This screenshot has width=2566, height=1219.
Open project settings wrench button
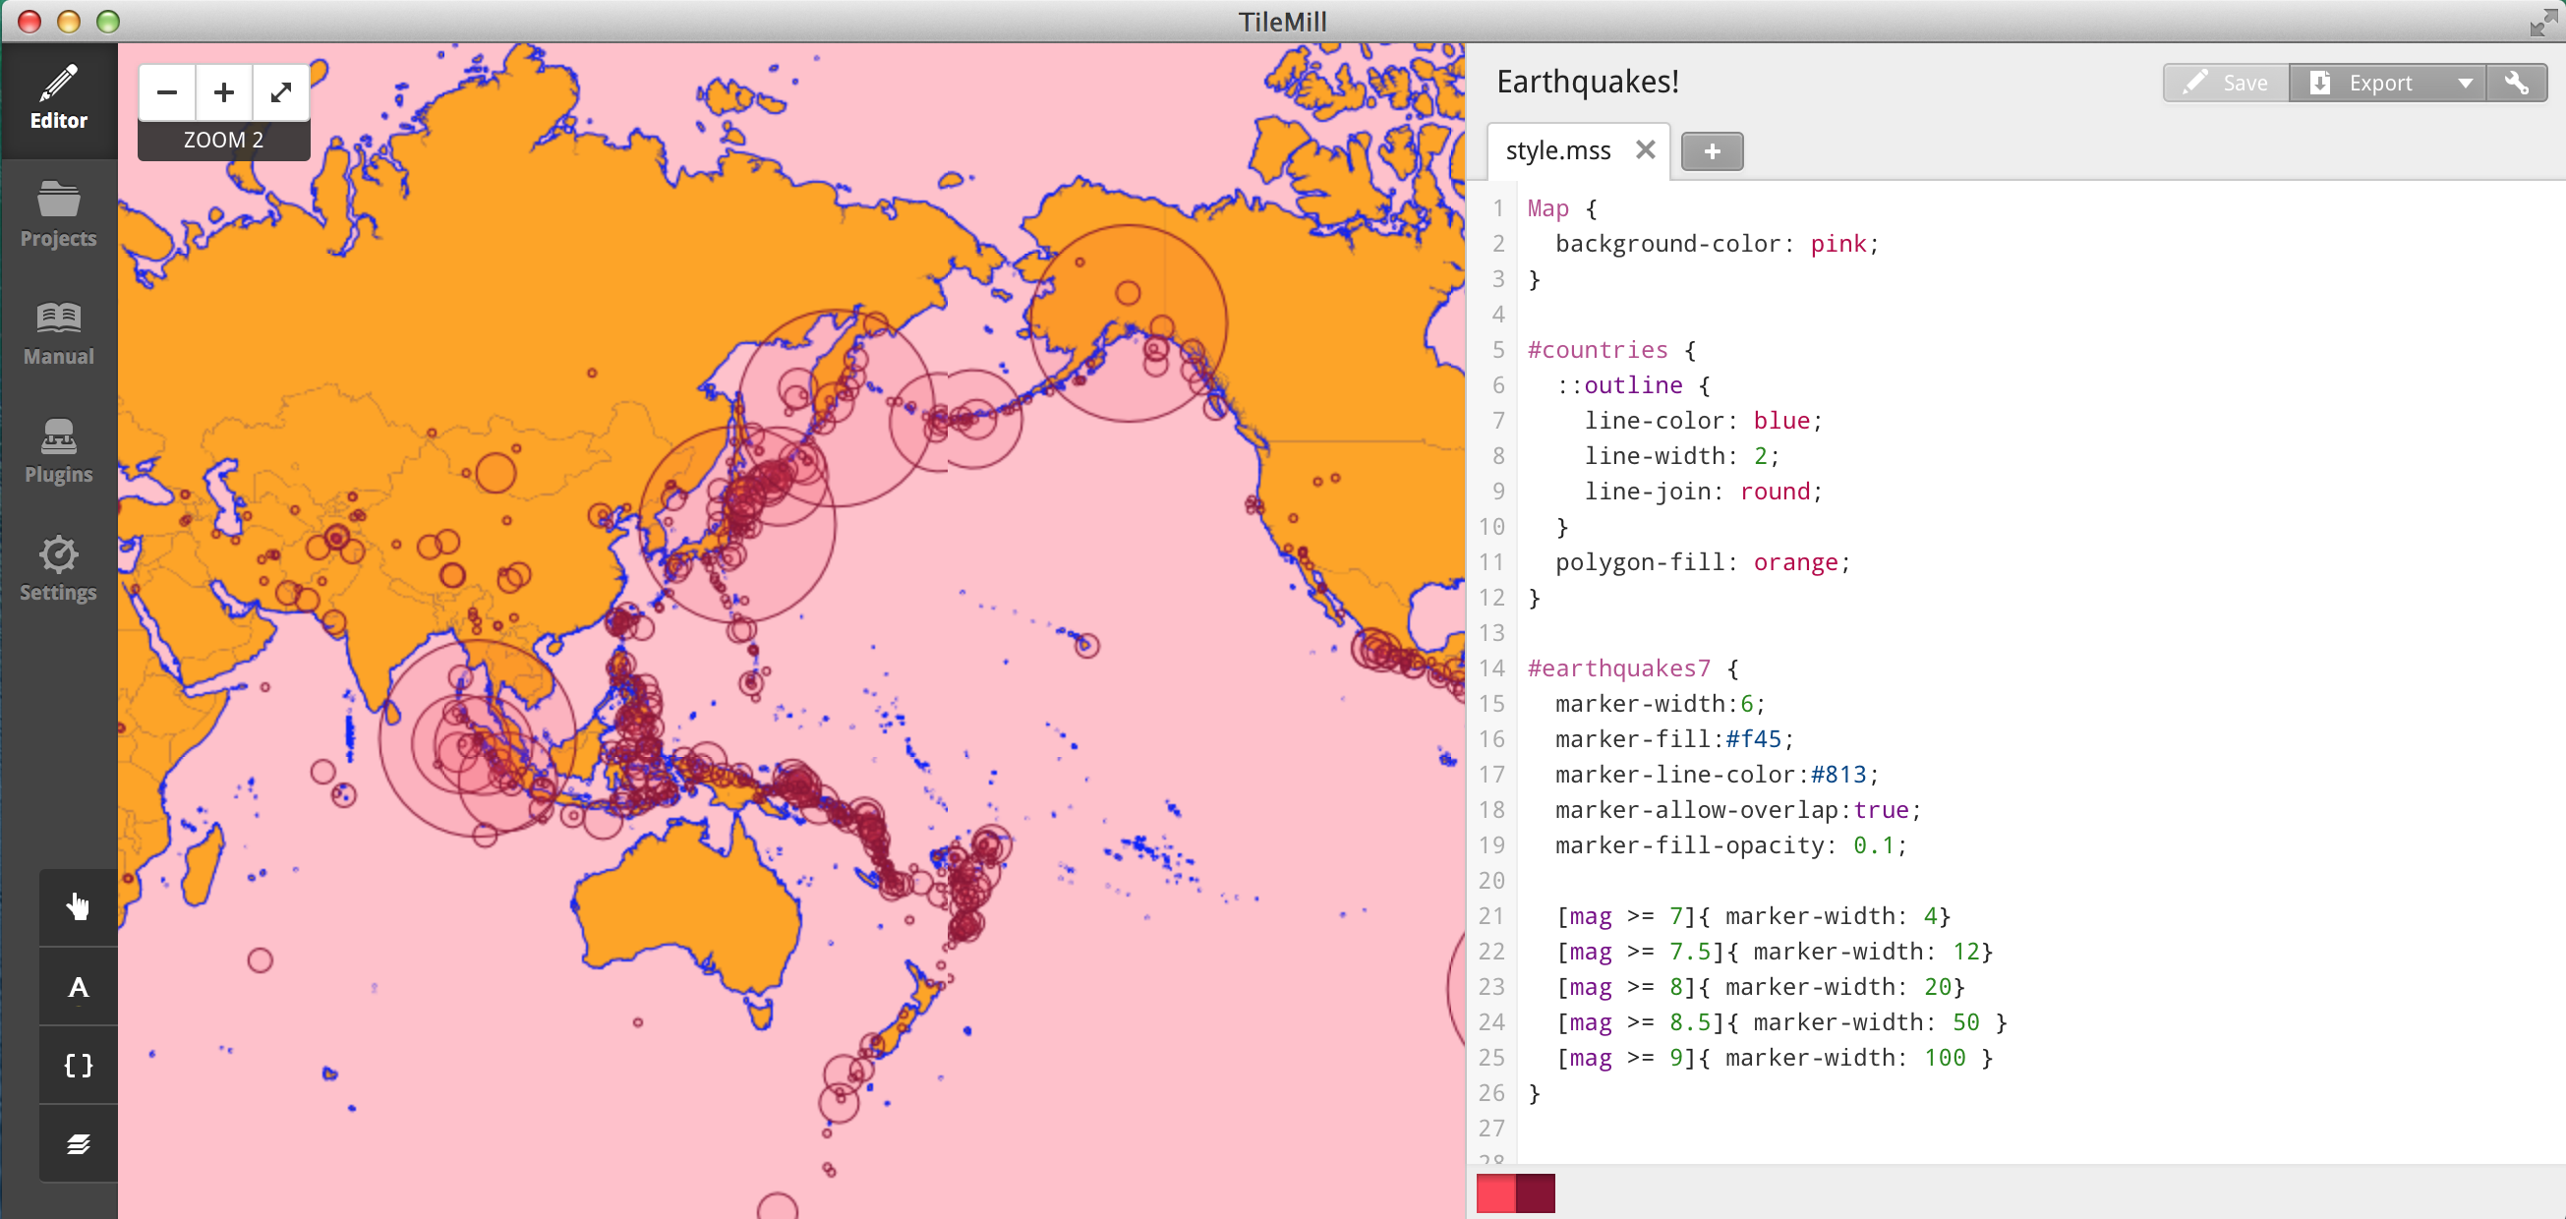(2516, 83)
